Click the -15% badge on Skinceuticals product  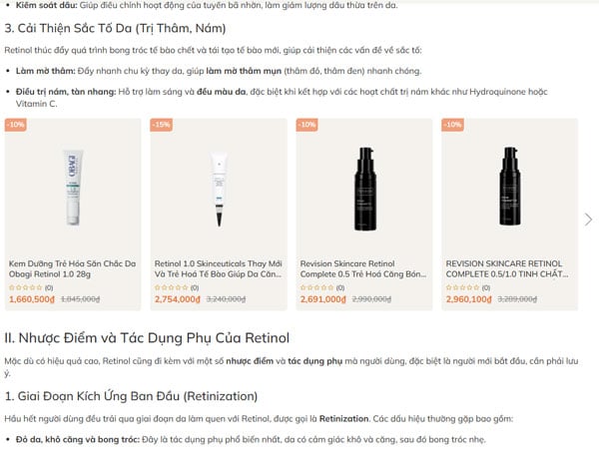point(161,125)
